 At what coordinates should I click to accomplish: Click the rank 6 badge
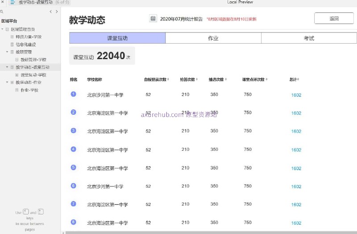[73, 186]
